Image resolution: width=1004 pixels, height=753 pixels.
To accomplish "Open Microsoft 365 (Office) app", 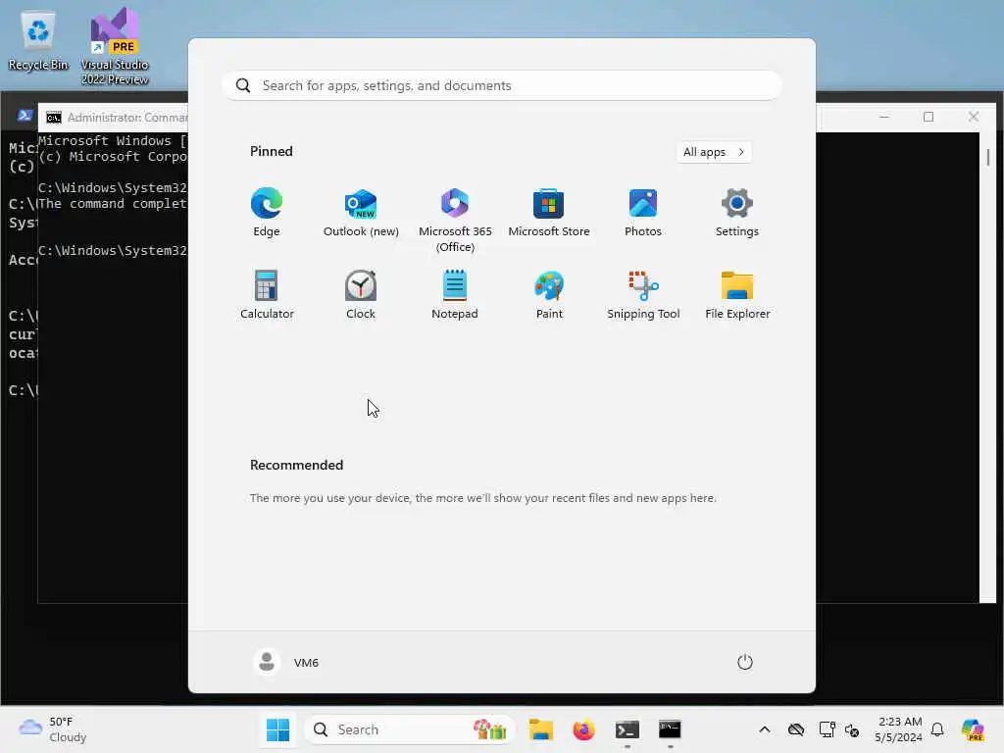I will tap(455, 221).
